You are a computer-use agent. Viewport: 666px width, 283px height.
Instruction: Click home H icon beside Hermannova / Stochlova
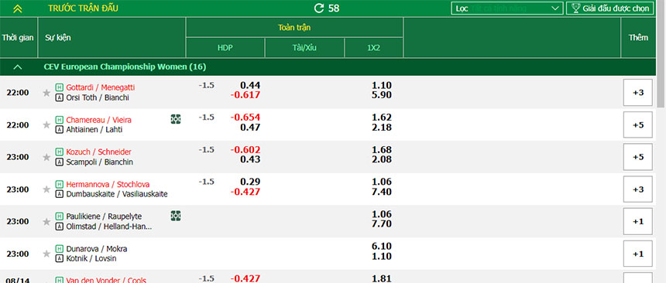tap(59, 184)
